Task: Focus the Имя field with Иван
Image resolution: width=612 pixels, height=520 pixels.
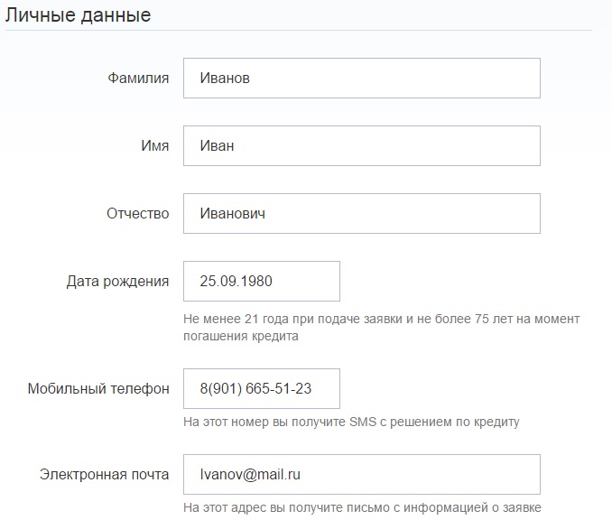Action: point(361,146)
